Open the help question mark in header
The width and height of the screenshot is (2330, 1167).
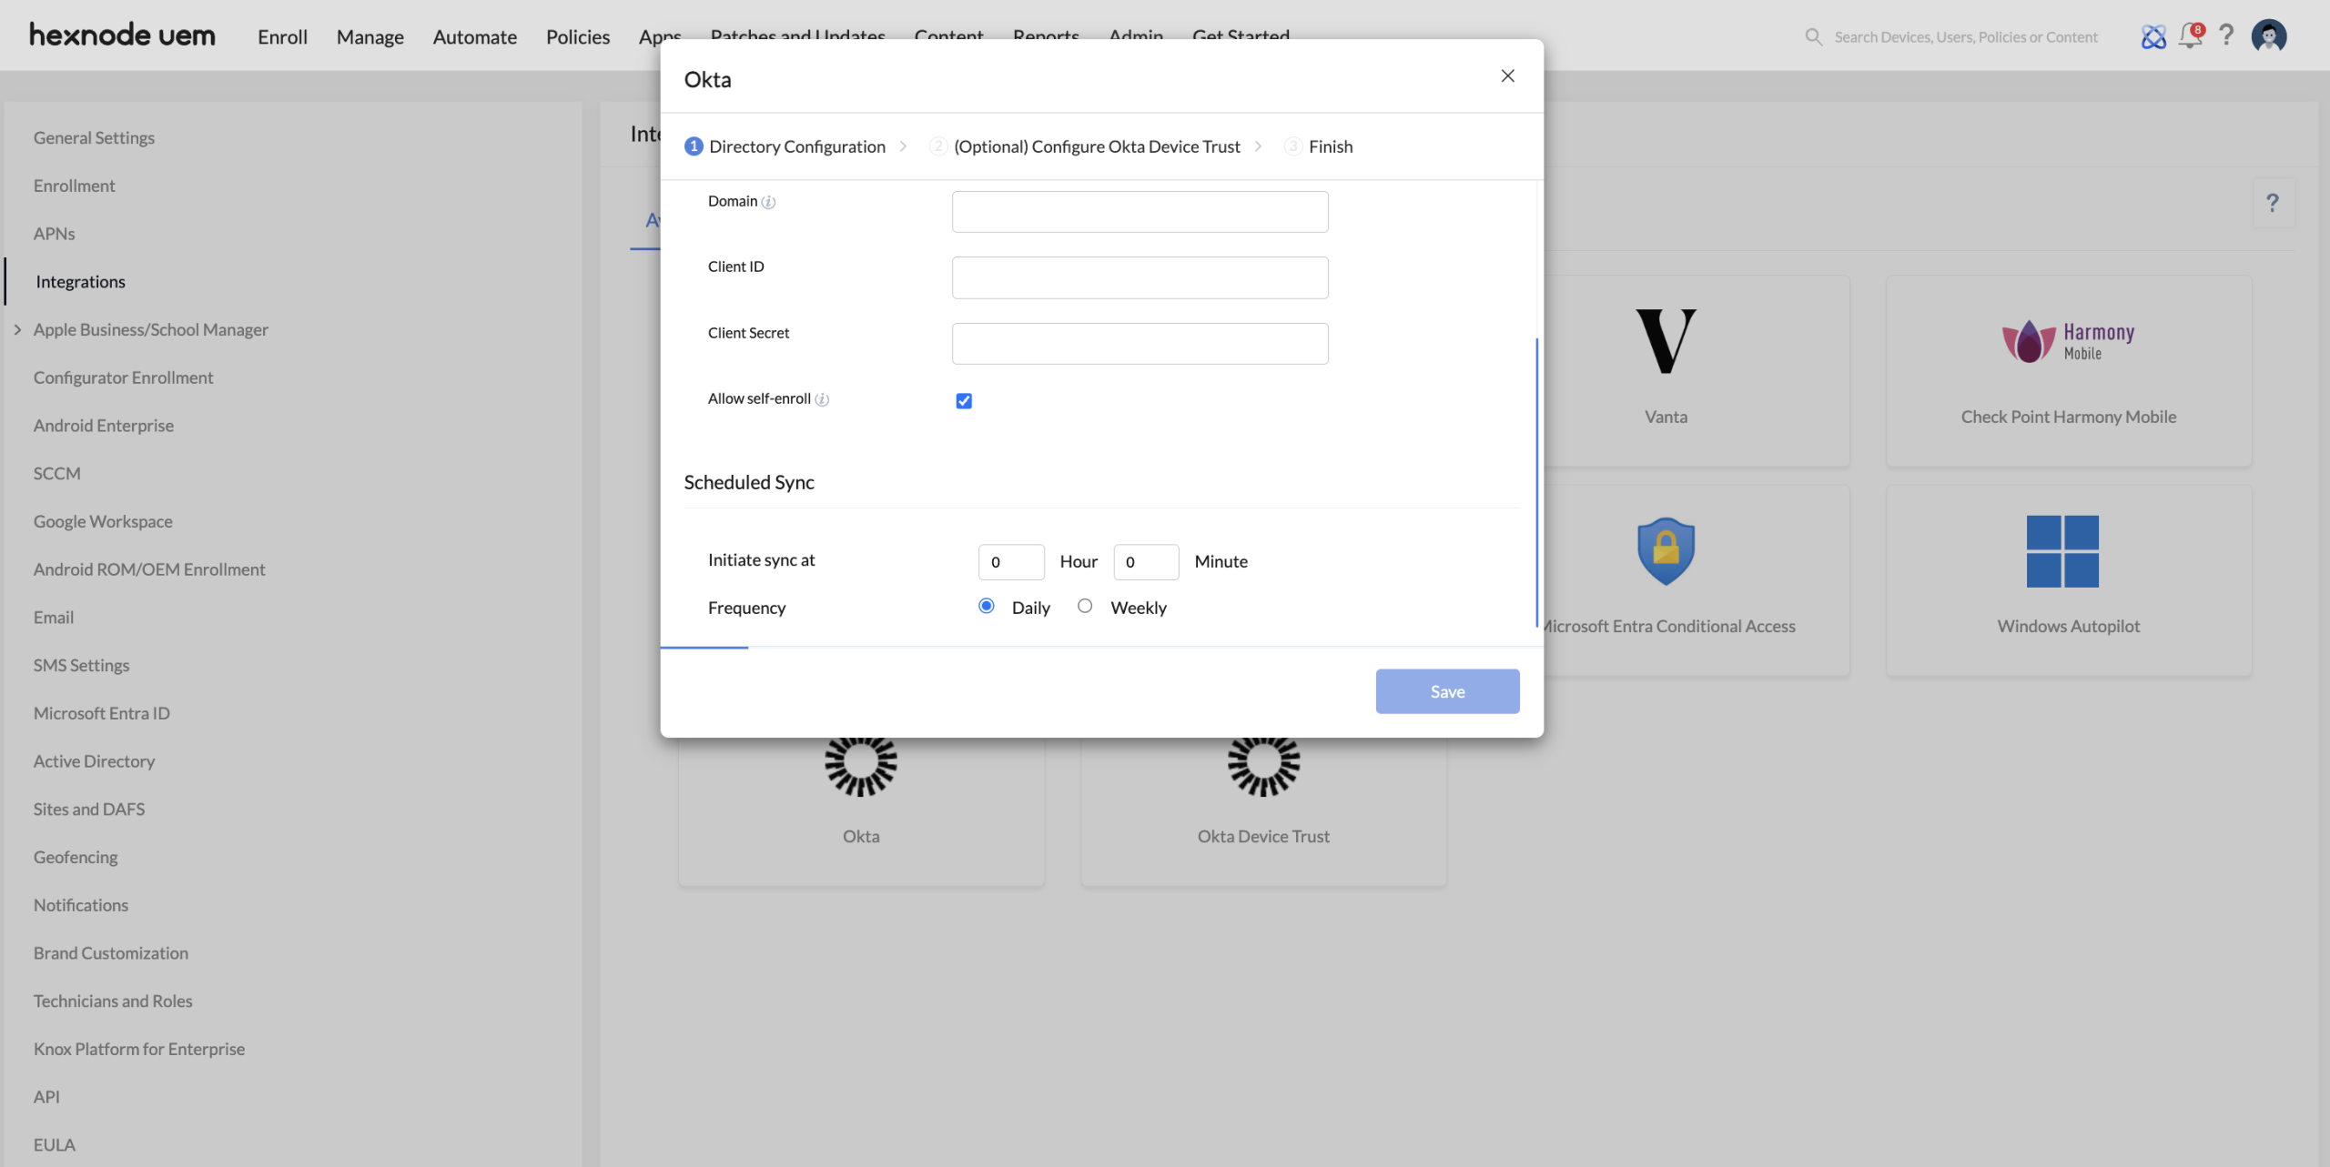[x=2226, y=35]
